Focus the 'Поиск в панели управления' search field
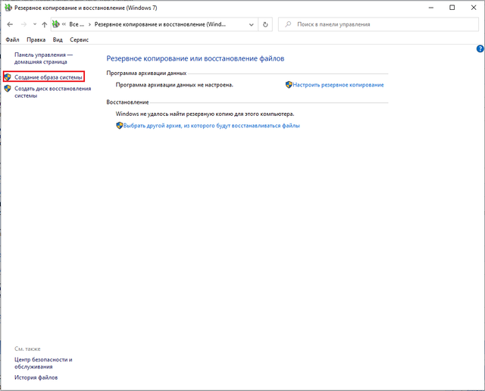This screenshot has height=391, width=485. pos(378,24)
